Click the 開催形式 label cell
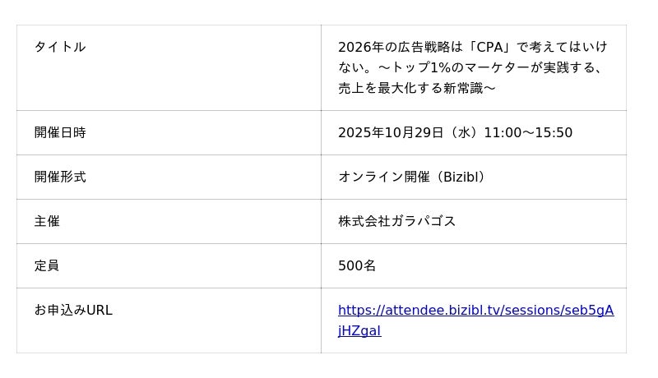Viewport: 658px width, 378px height. point(60,177)
